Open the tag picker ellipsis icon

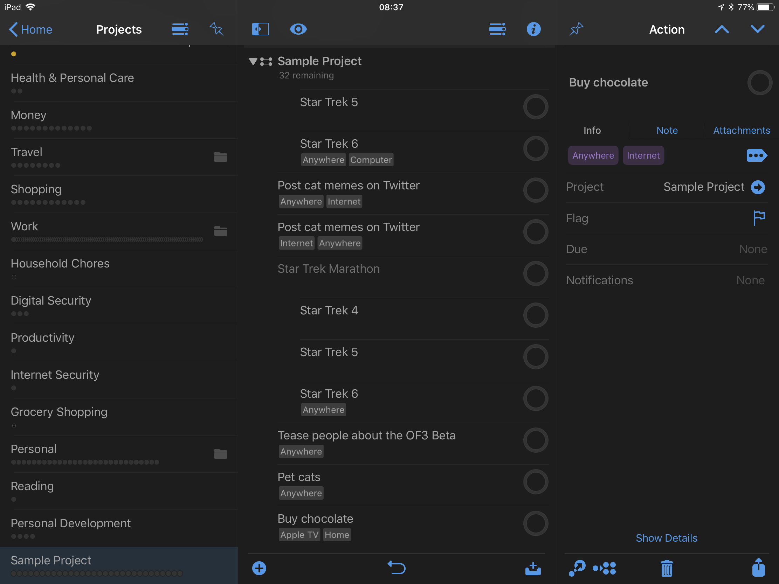(757, 155)
